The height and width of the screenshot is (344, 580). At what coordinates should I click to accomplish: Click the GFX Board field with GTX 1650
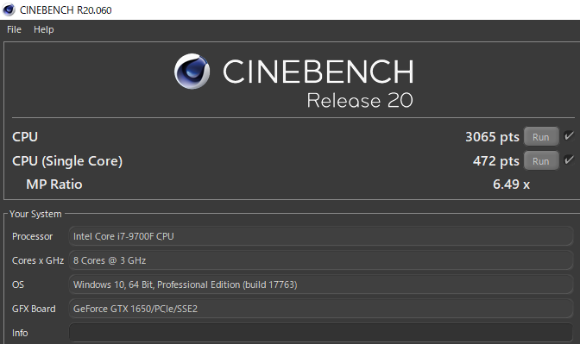pyautogui.click(x=321, y=309)
